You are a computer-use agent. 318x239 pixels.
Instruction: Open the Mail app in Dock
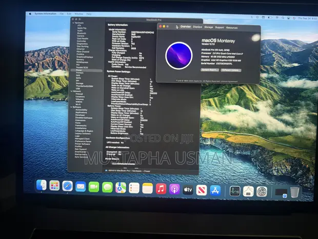point(81,187)
